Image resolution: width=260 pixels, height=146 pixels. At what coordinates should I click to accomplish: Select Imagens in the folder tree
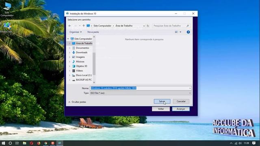80,57
